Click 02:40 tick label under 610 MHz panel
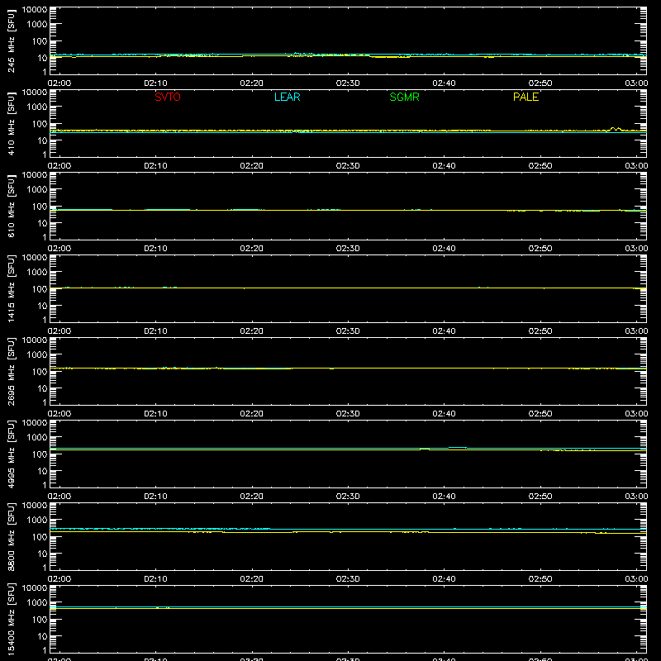Viewport: 661px width, 661px height. click(444, 249)
